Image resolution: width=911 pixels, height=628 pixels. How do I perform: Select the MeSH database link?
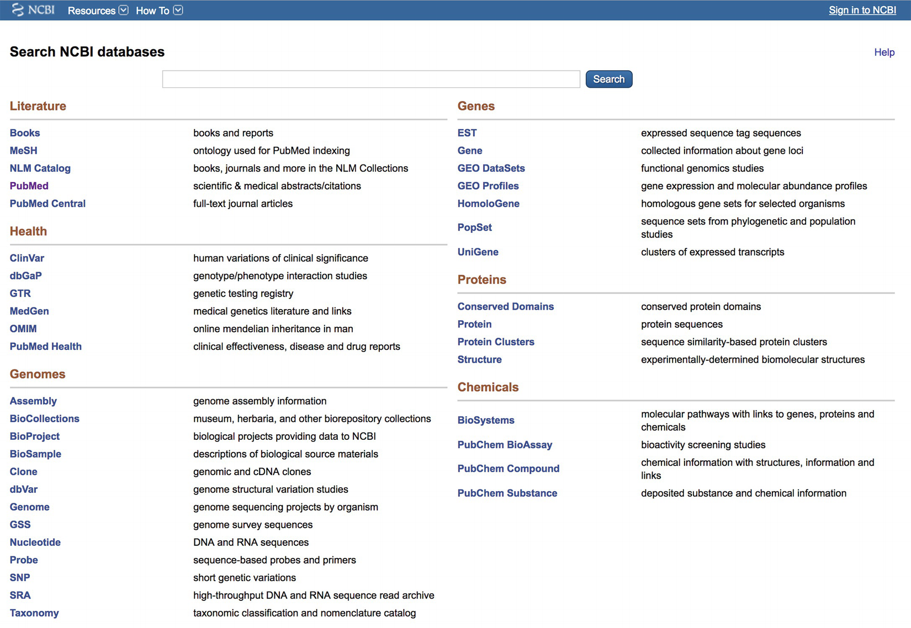[x=24, y=151]
